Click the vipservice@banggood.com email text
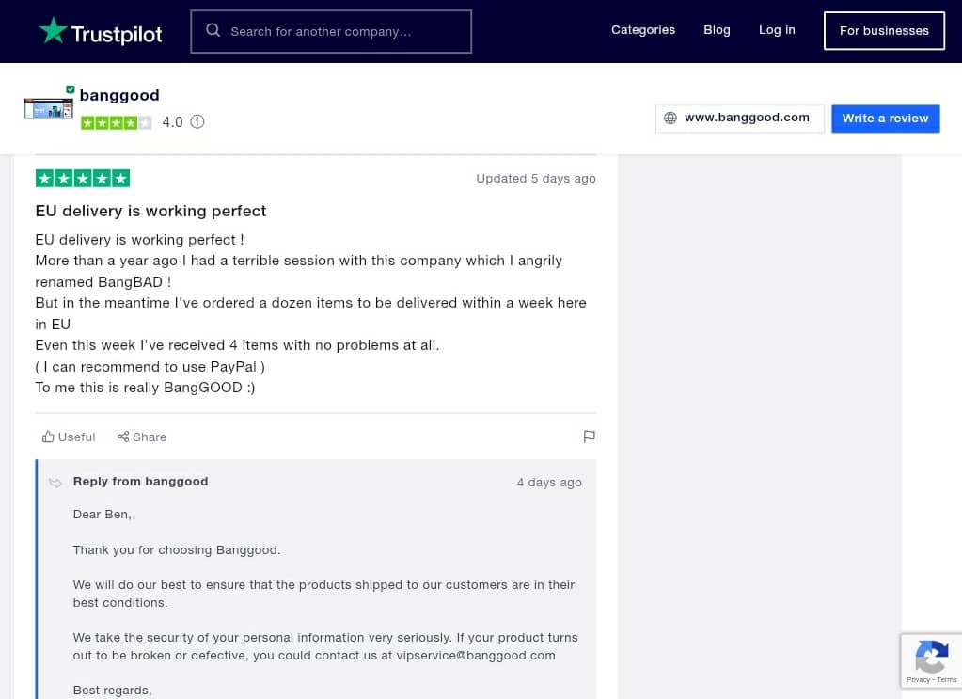962x699 pixels. point(476,656)
